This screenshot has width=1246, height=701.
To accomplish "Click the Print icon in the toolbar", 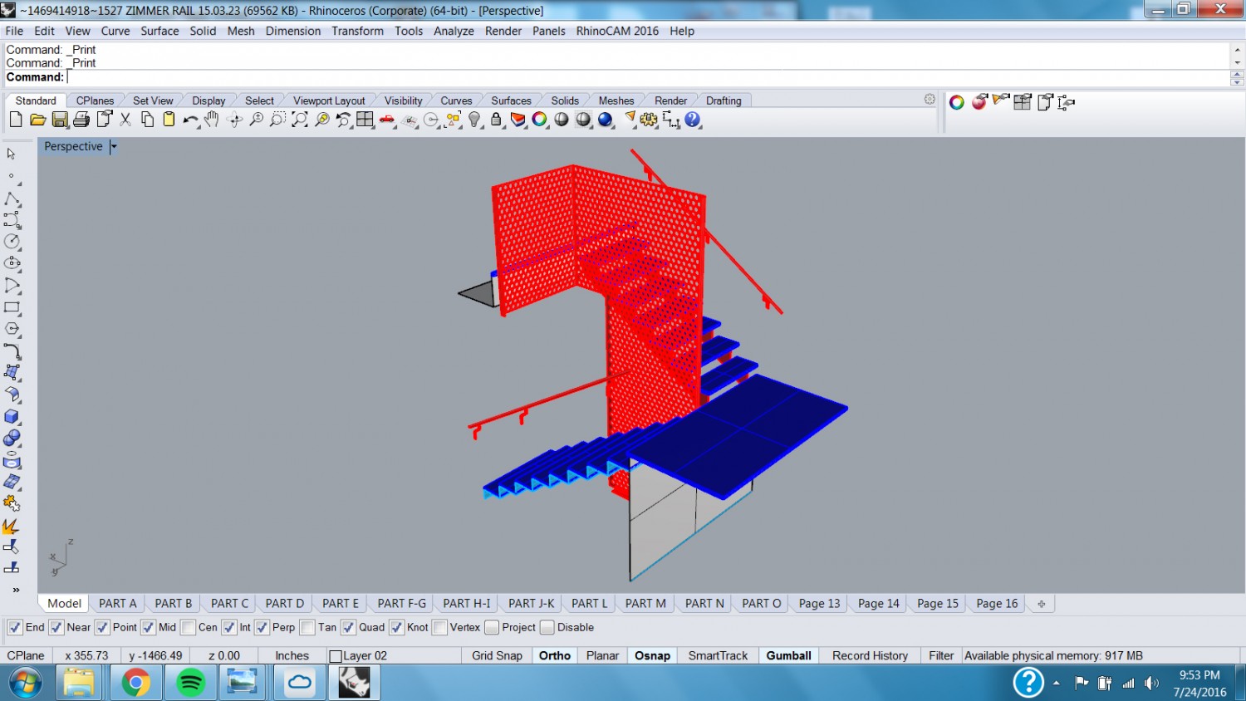I will [81, 120].
